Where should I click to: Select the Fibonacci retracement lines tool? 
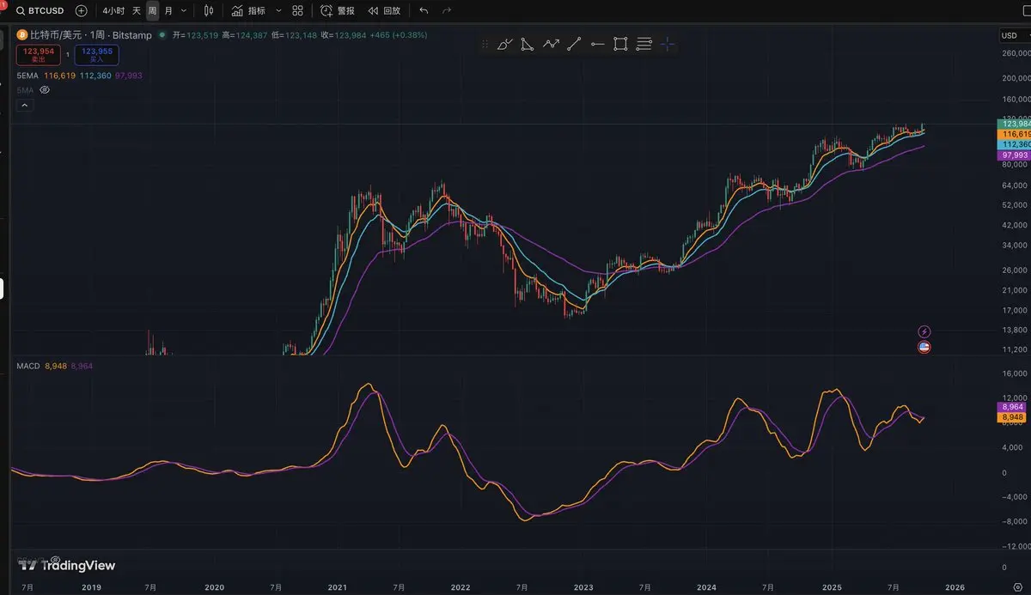point(644,45)
